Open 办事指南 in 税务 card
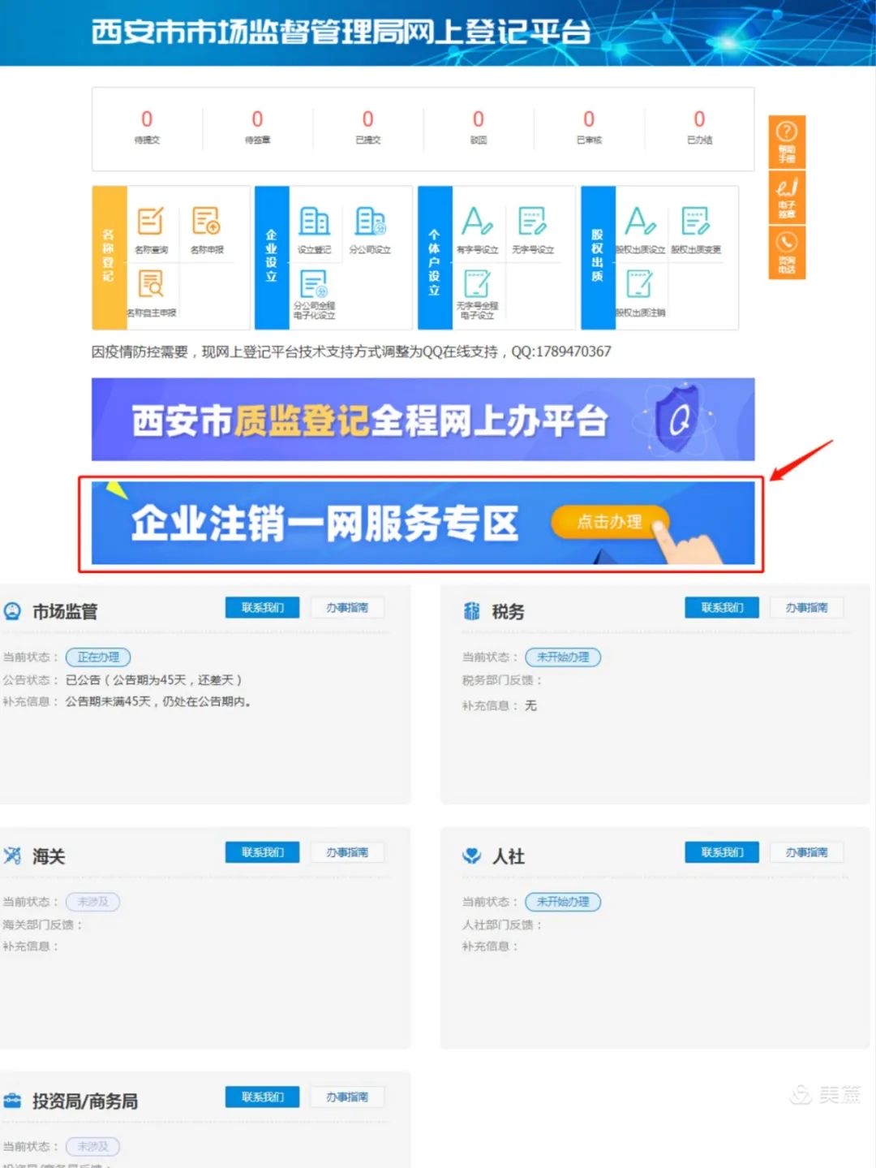This screenshot has height=1168, width=876. click(806, 607)
